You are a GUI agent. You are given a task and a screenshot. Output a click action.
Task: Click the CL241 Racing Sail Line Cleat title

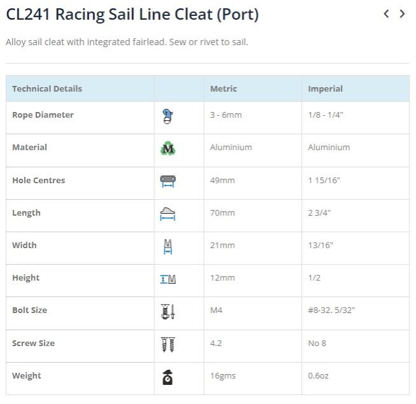coord(133,14)
